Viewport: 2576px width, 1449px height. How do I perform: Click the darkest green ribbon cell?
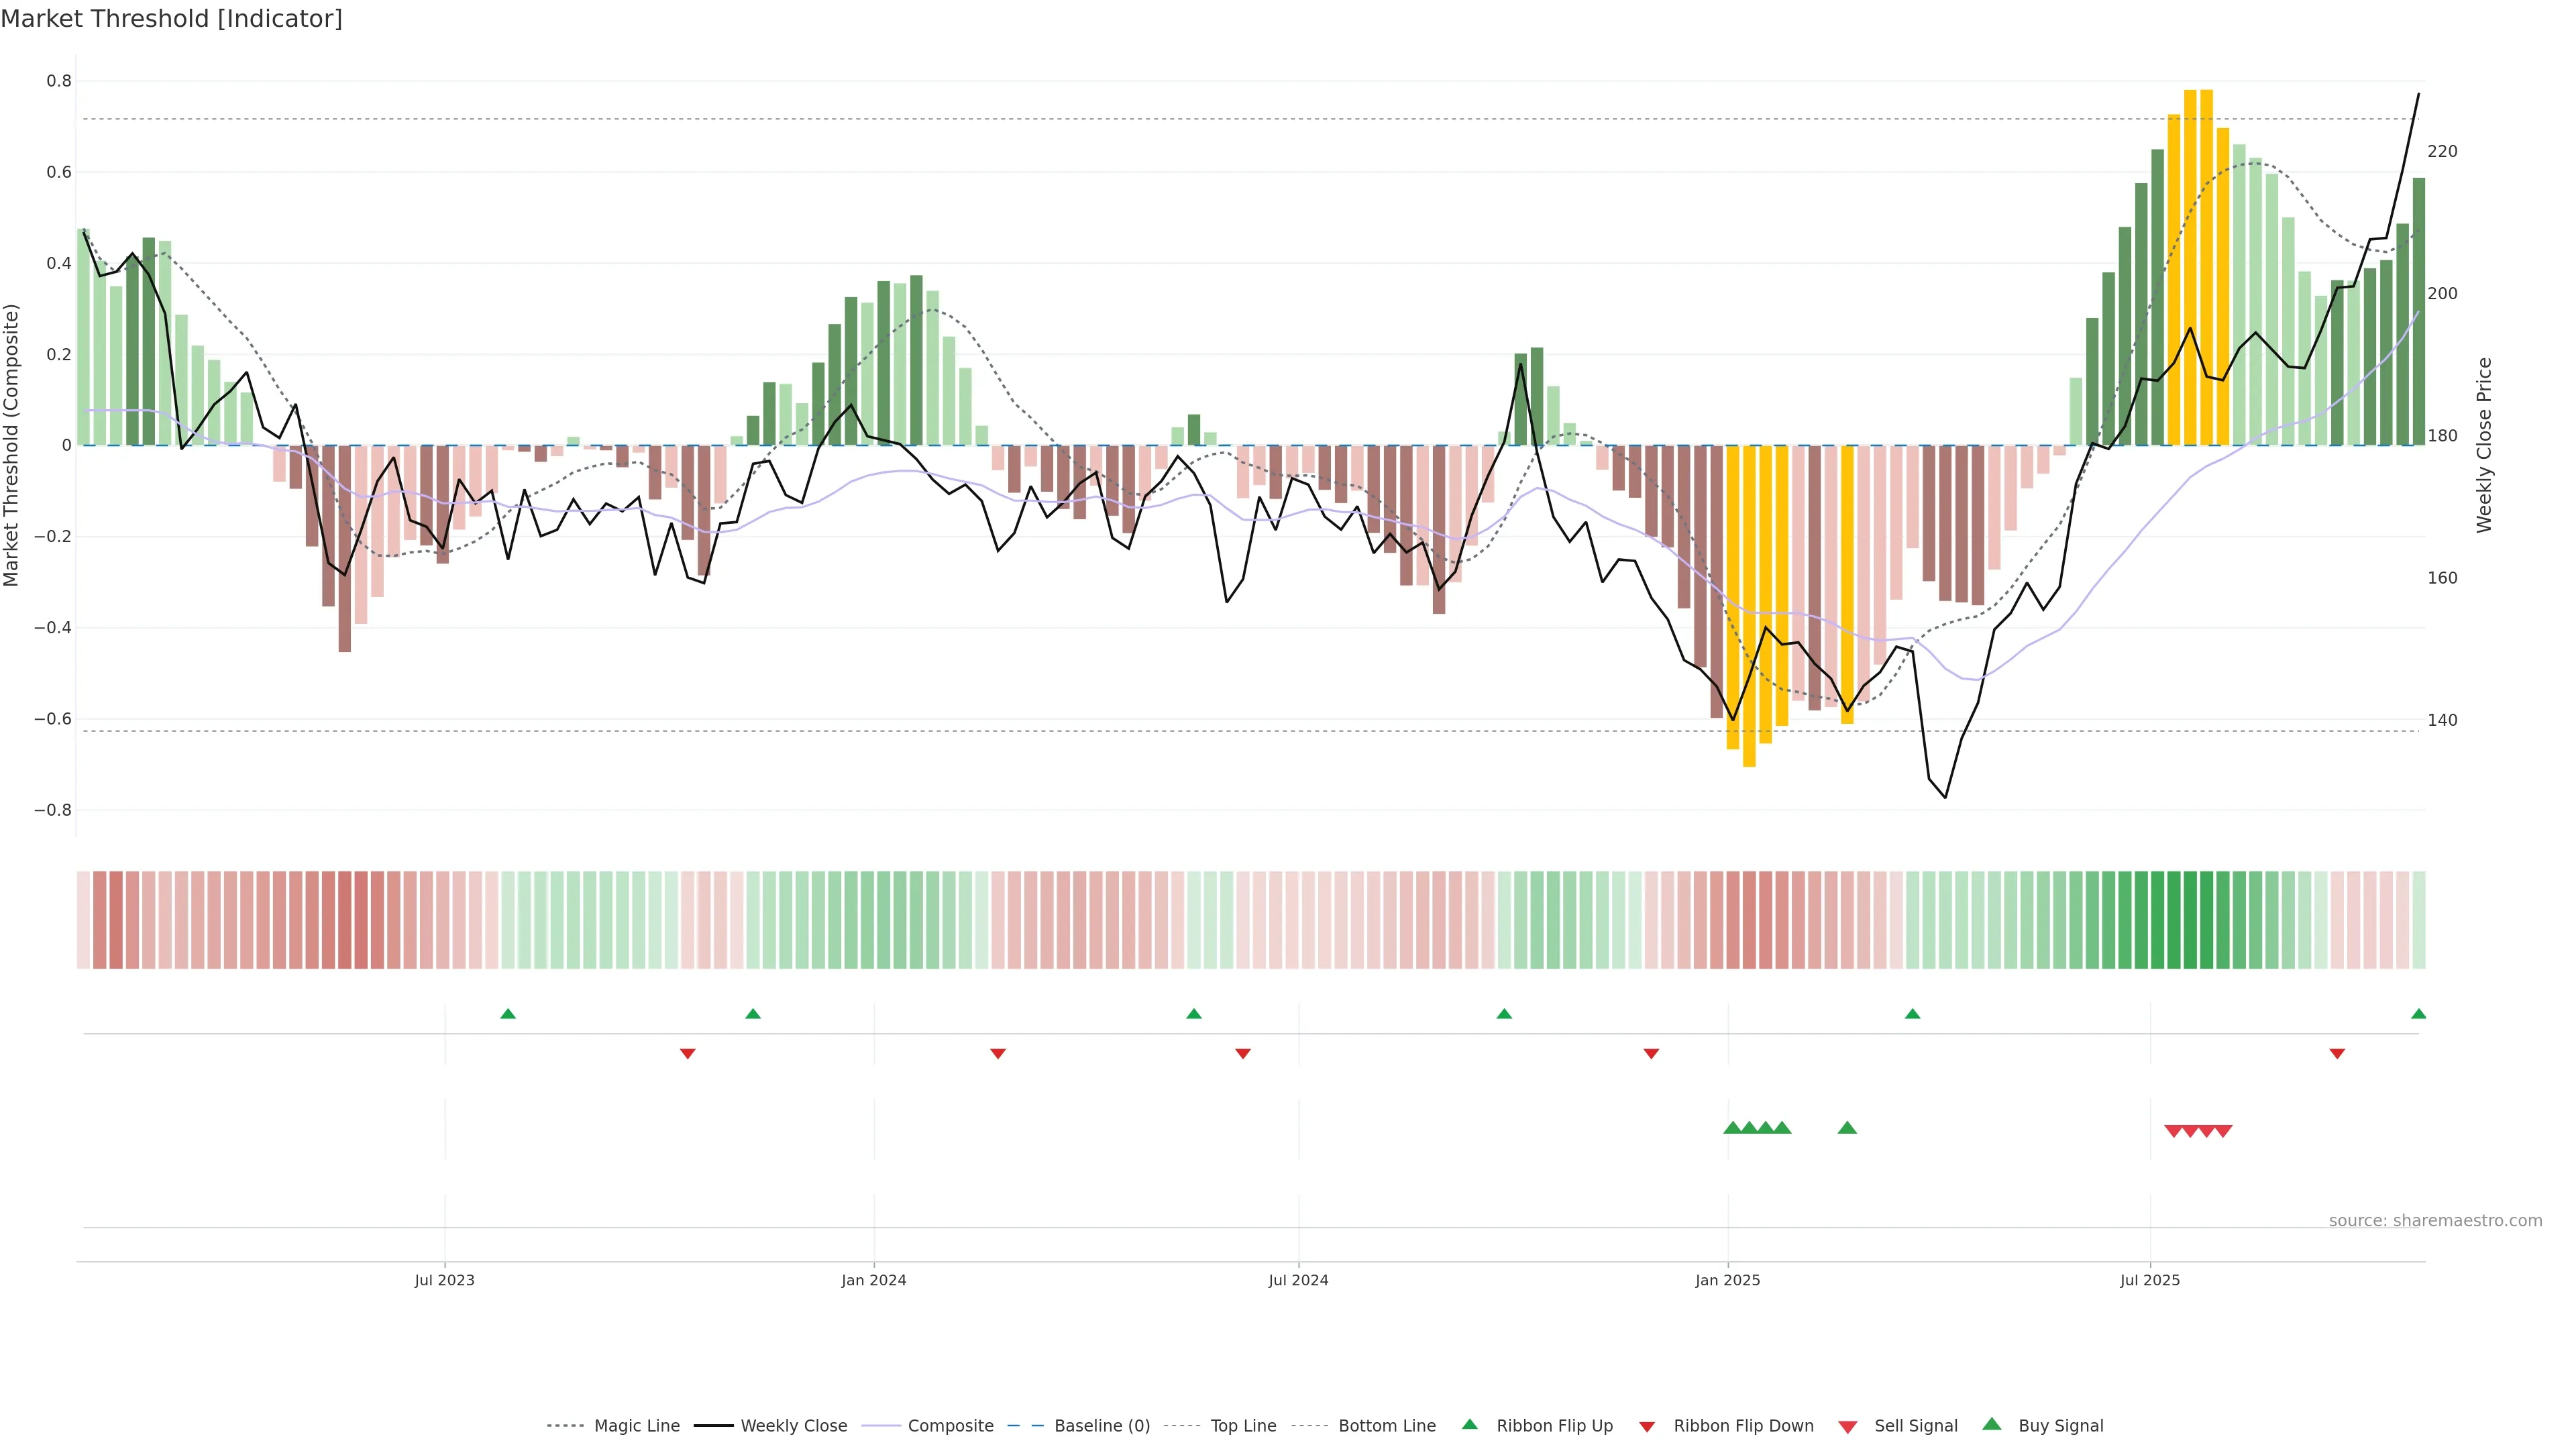coord(2190,920)
